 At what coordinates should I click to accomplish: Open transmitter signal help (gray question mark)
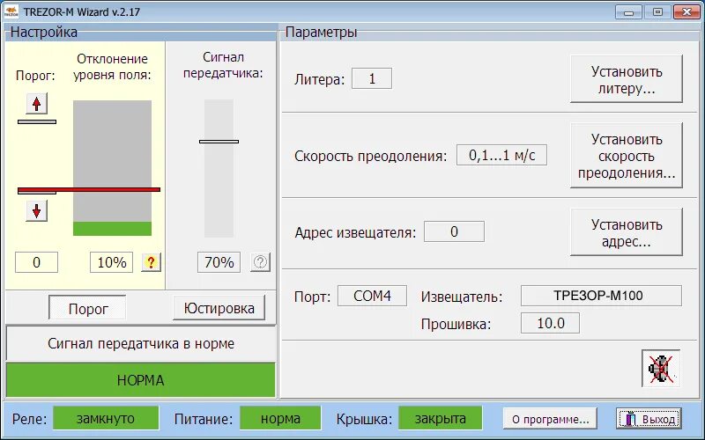(260, 262)
